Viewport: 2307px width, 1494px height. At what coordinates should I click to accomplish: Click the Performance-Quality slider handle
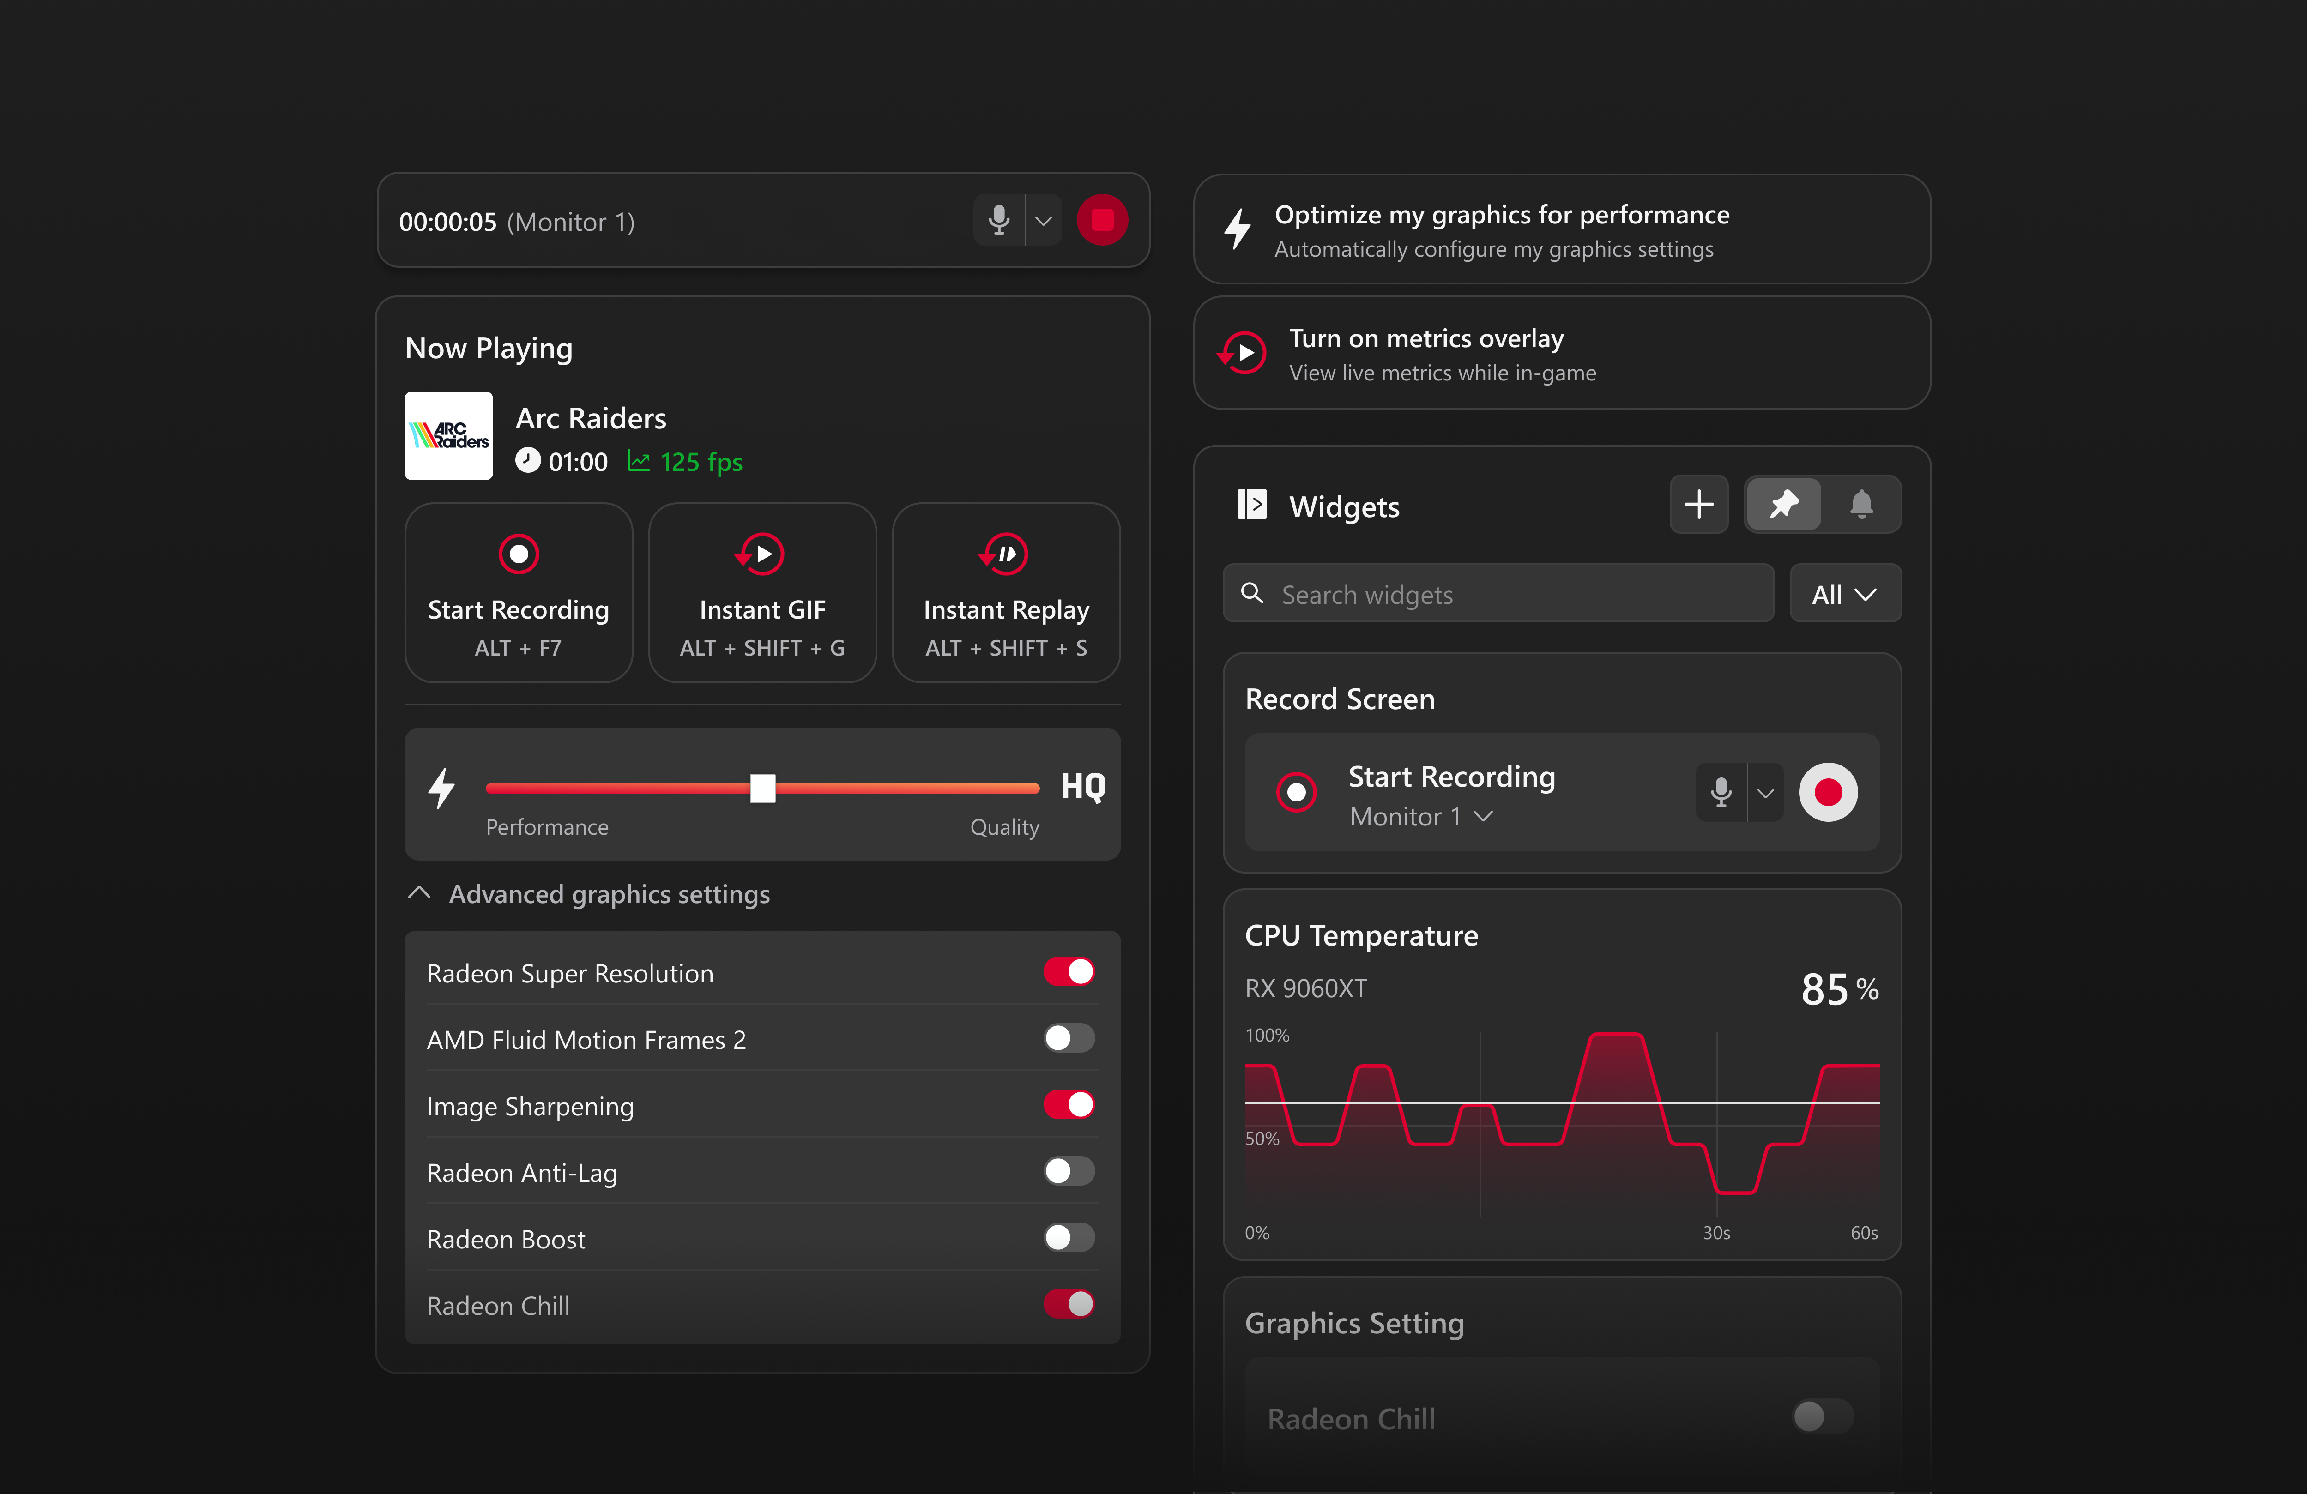pyautogui.click(x=763, y=788)
